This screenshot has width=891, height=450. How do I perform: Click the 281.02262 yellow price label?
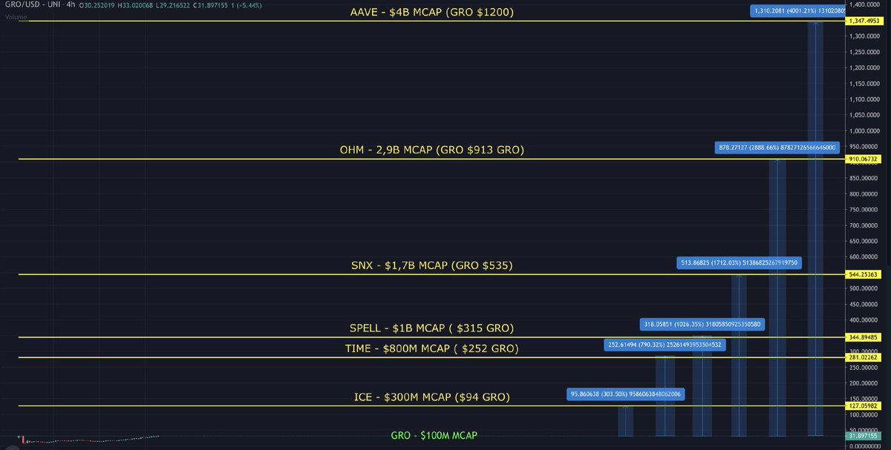click(x=865, y=357)
